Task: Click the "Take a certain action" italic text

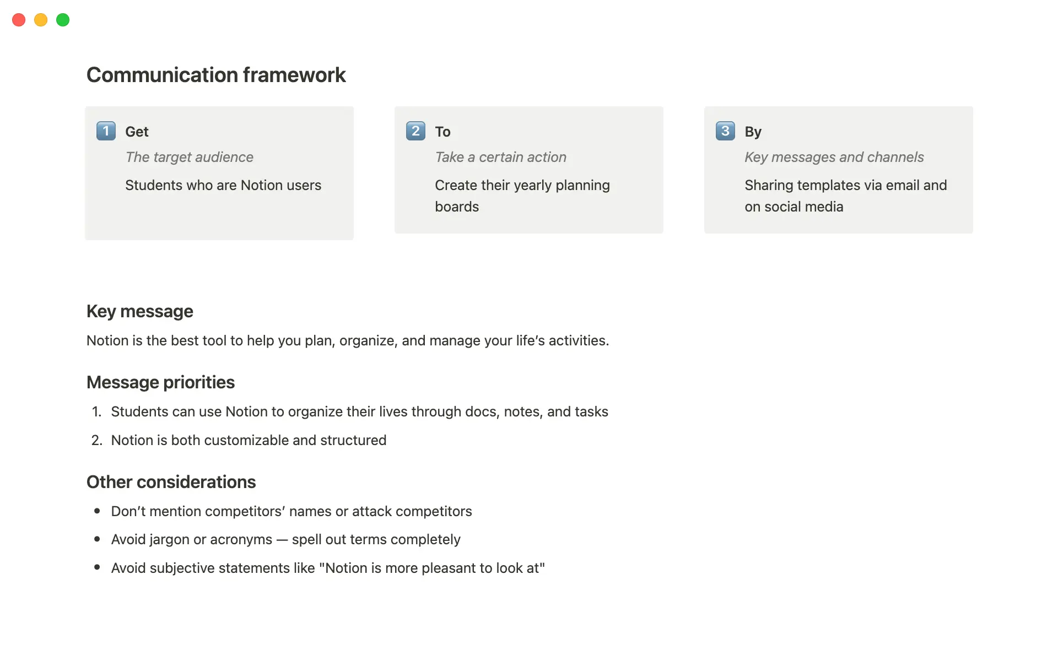Action: (500, 157)
